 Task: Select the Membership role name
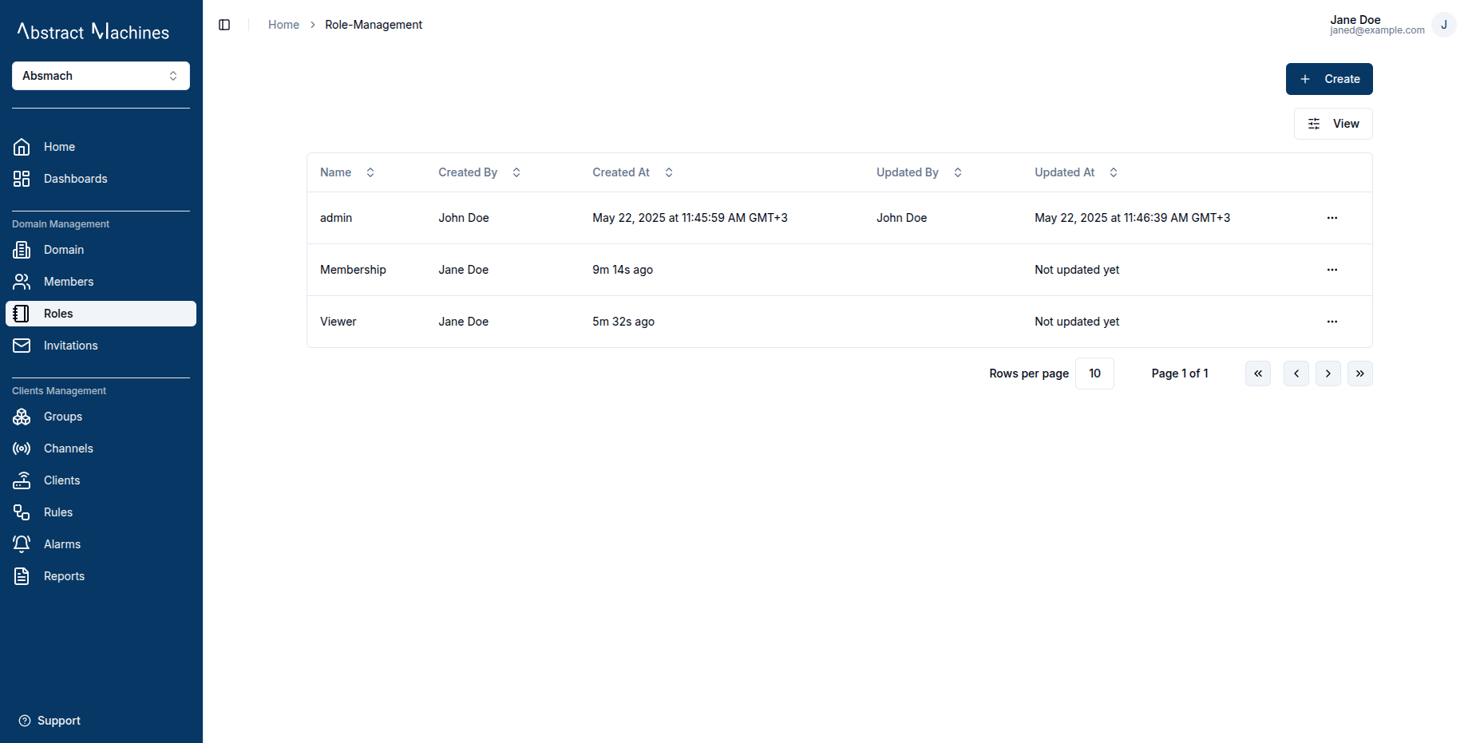pos(353,270)
